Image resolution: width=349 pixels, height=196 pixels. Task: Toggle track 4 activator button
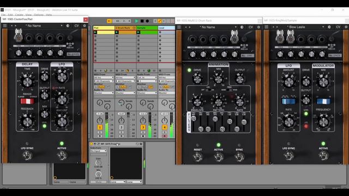pyautogui.click(x=165, y=127)
